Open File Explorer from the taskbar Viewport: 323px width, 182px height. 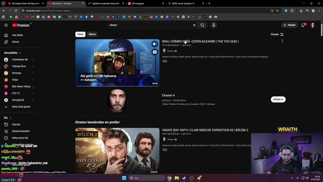(x=177, y=178)
